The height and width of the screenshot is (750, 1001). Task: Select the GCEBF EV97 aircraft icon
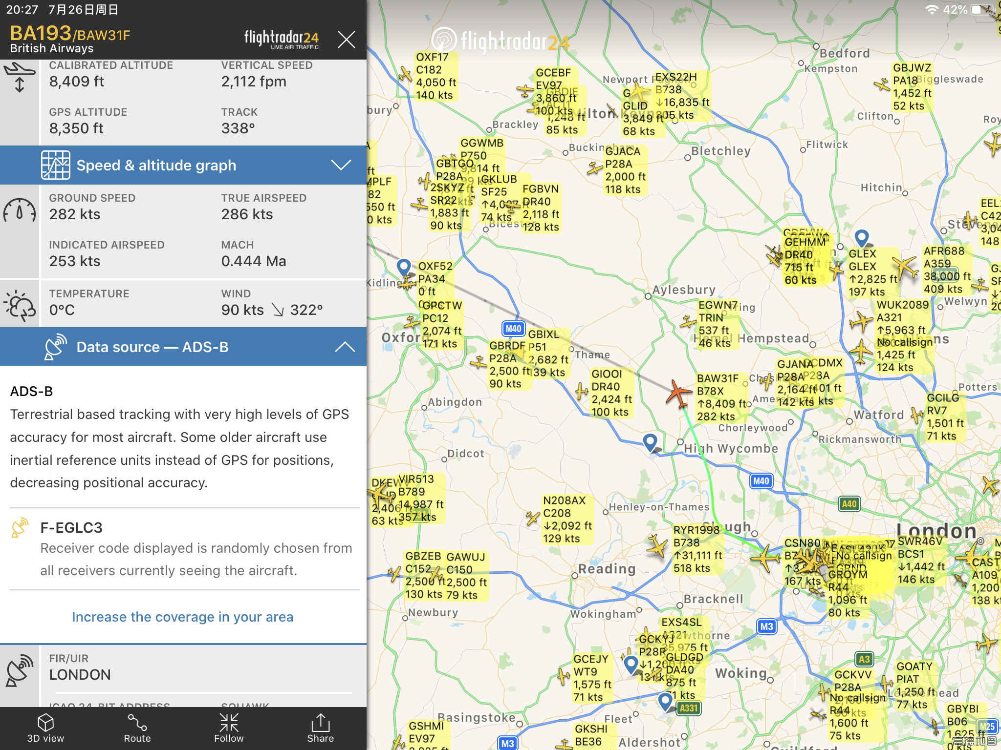(x=525, y=90)
